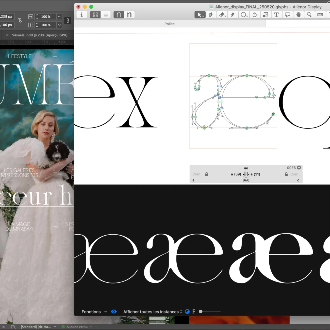Click the preview size slider handle
This screenshot has width=330, height=330.
201,311
